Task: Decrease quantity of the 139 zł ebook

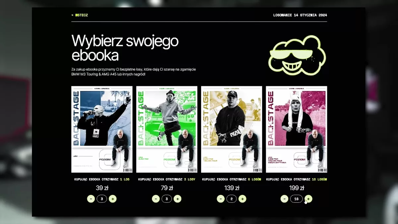Action: (x=221, y=199)
